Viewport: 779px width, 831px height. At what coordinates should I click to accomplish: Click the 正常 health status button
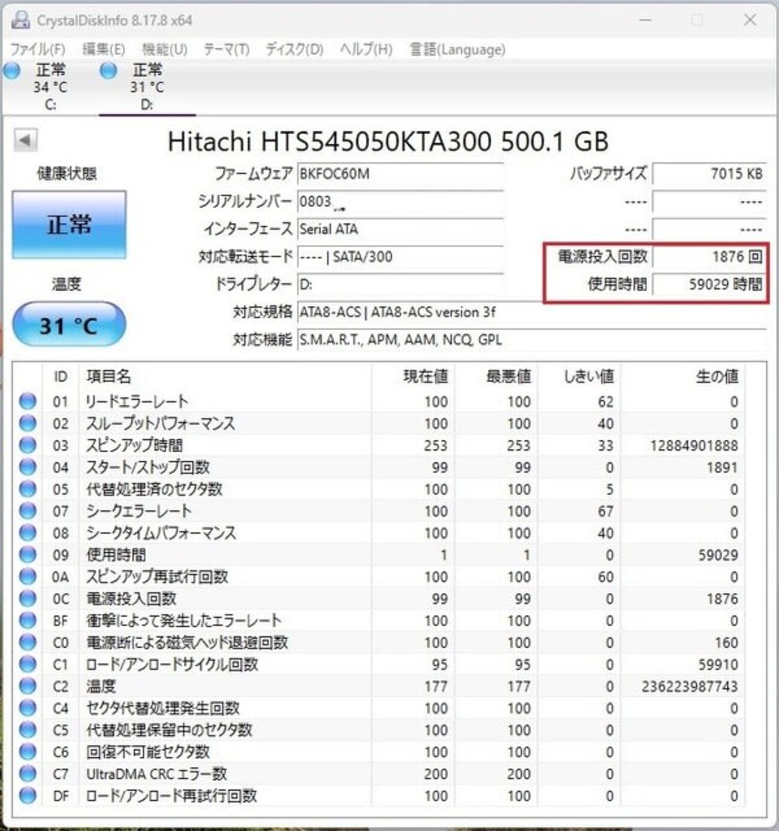[69, 225]
